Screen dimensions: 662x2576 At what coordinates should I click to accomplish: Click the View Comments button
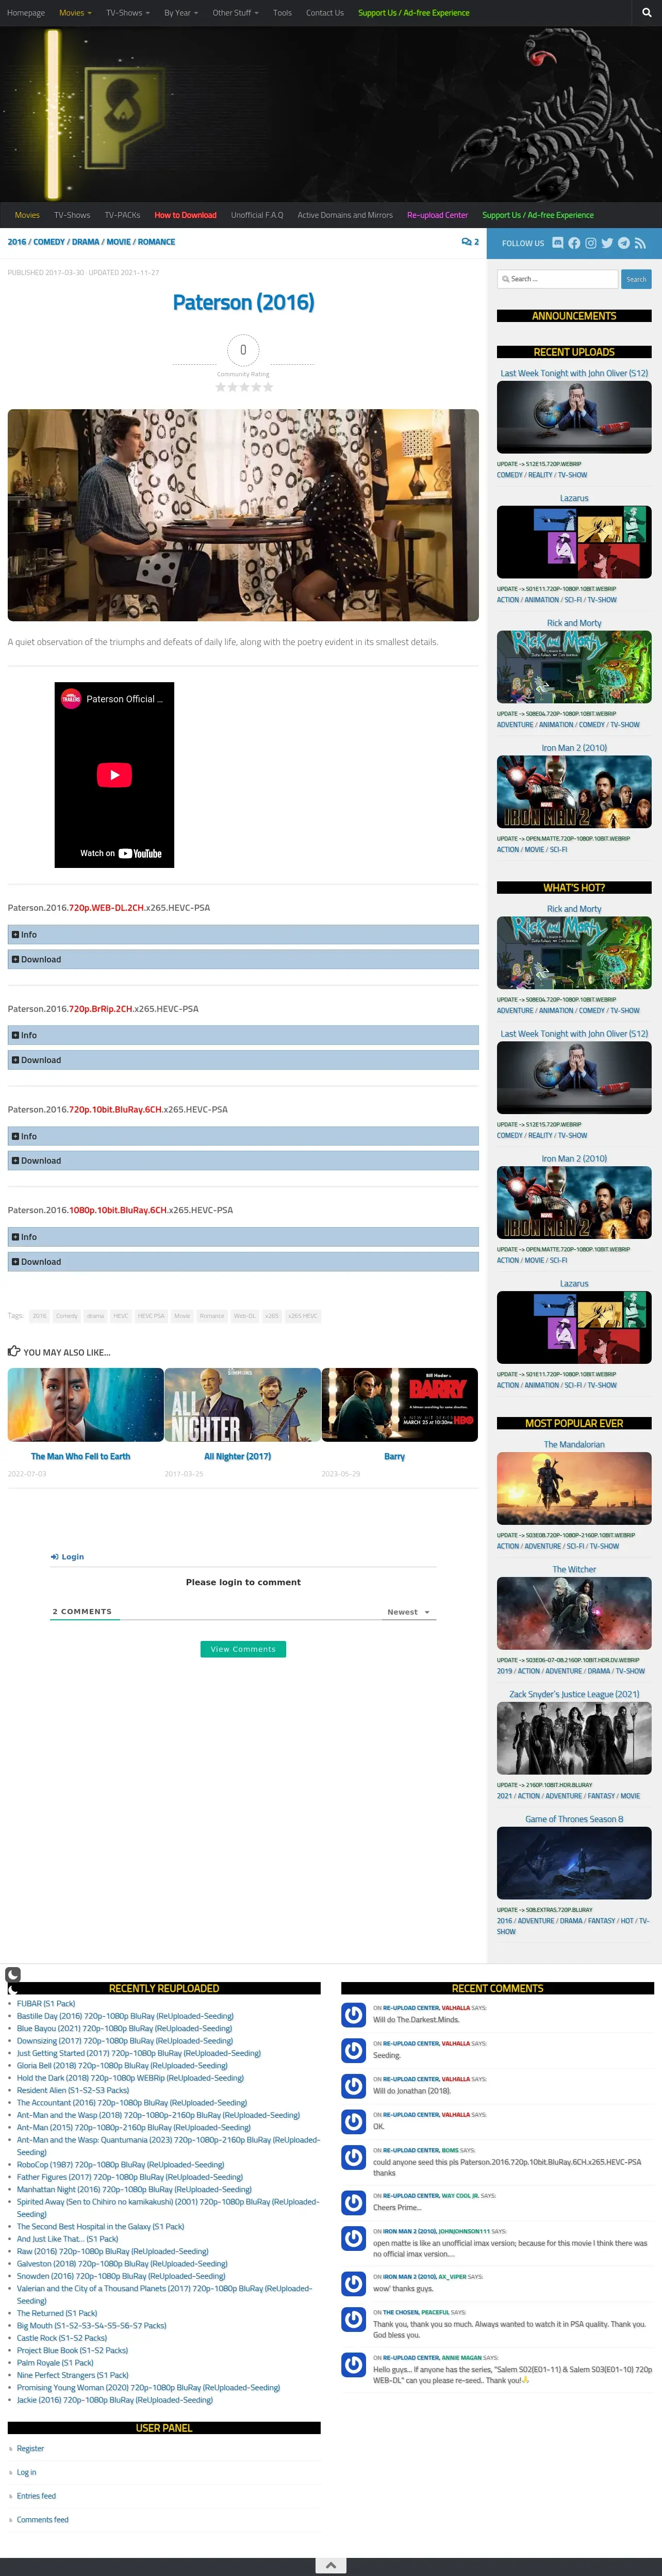point(243,1649)
